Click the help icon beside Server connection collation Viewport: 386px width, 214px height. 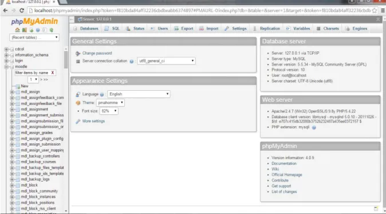point(132,62)
